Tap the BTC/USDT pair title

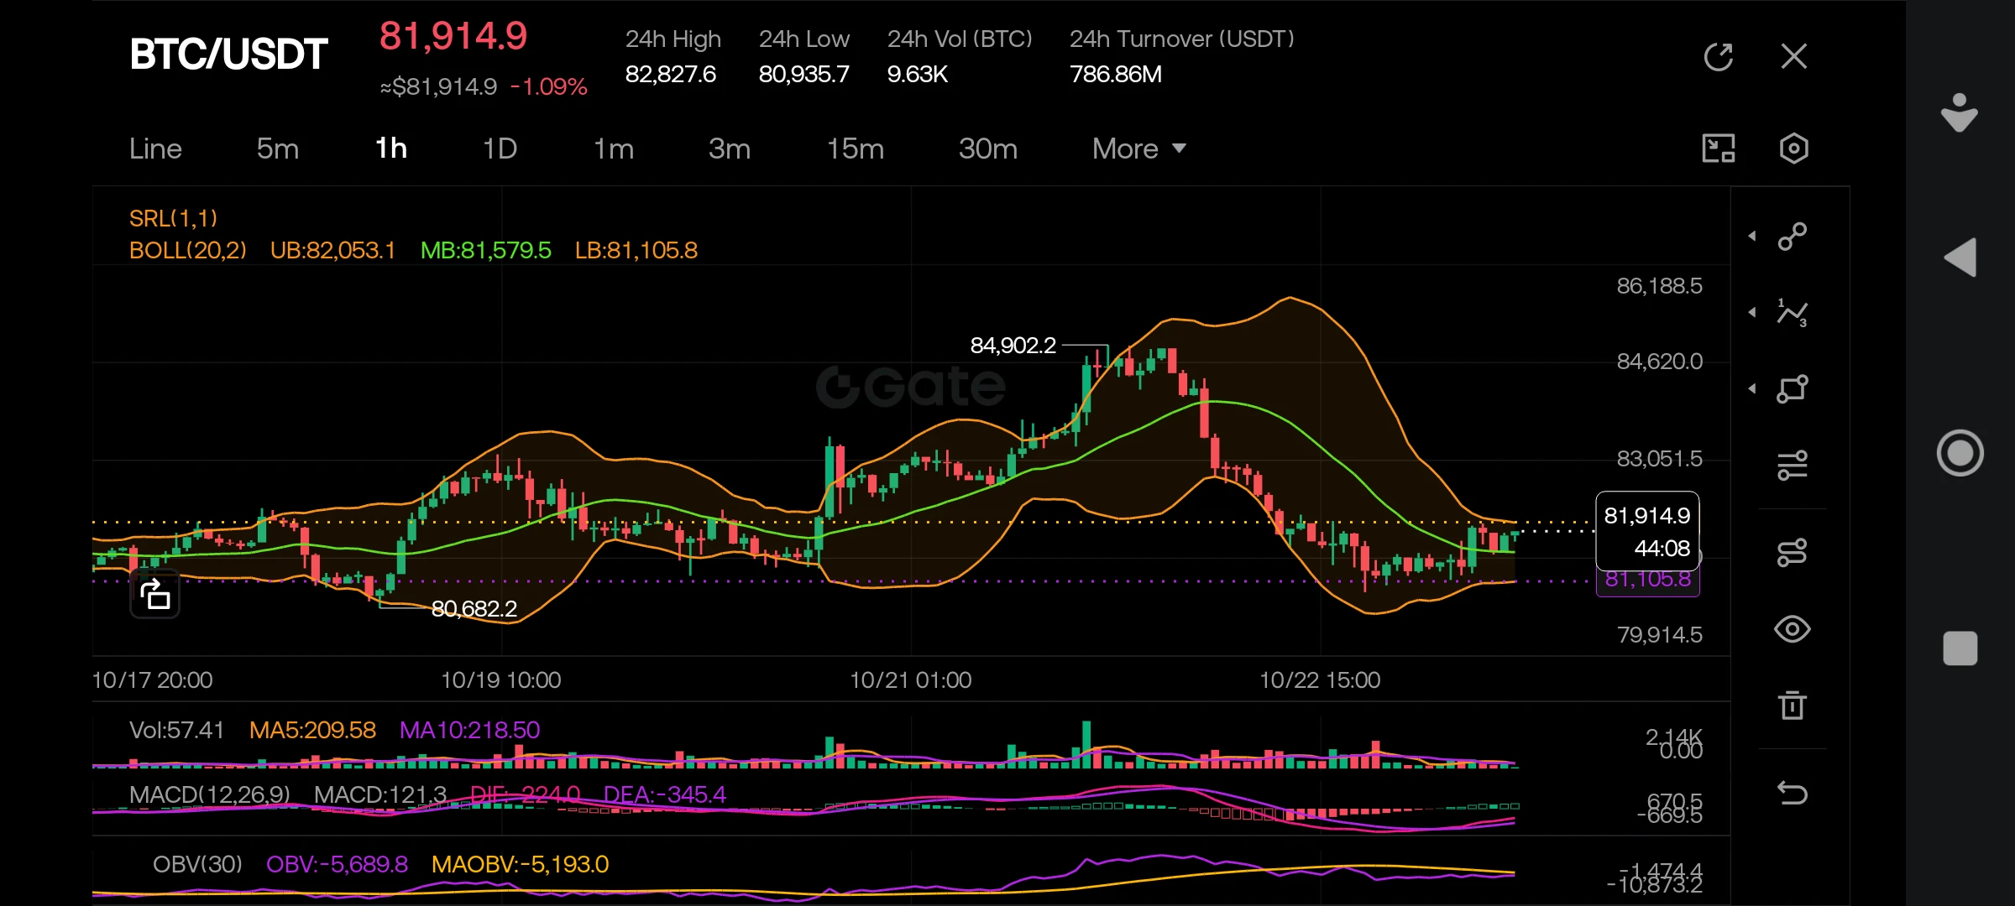pyautogui.click(x=228, y=55)
